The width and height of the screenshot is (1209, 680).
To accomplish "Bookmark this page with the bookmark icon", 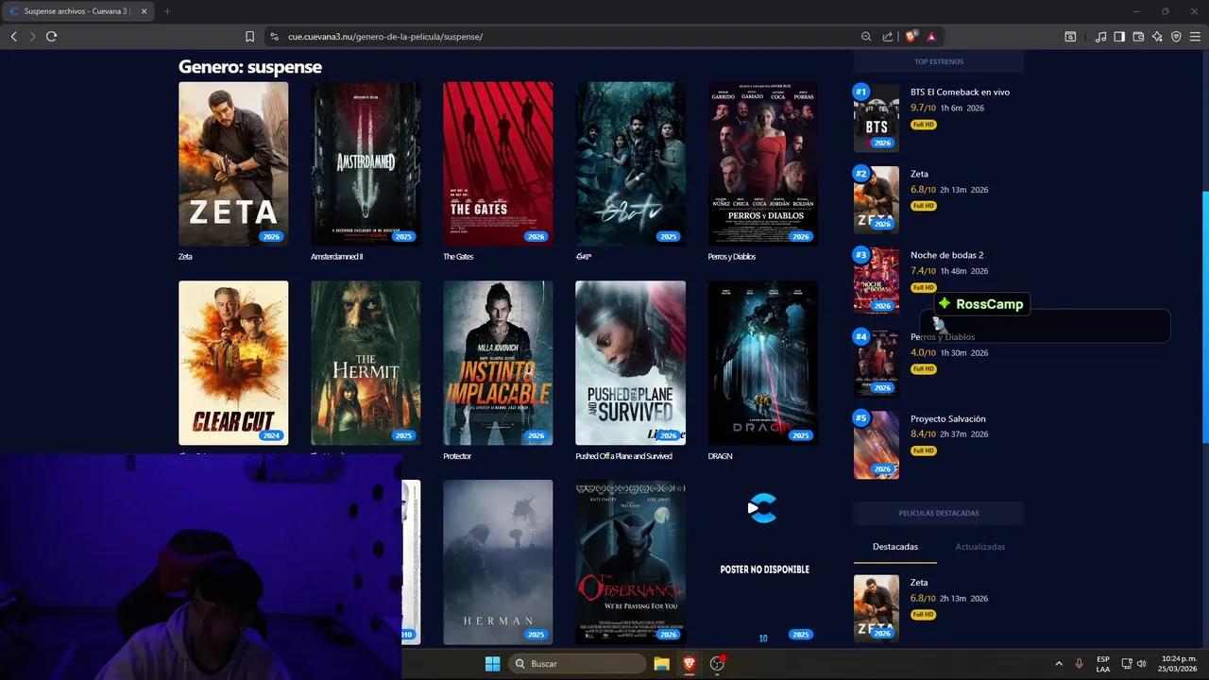I will point(249,37).
